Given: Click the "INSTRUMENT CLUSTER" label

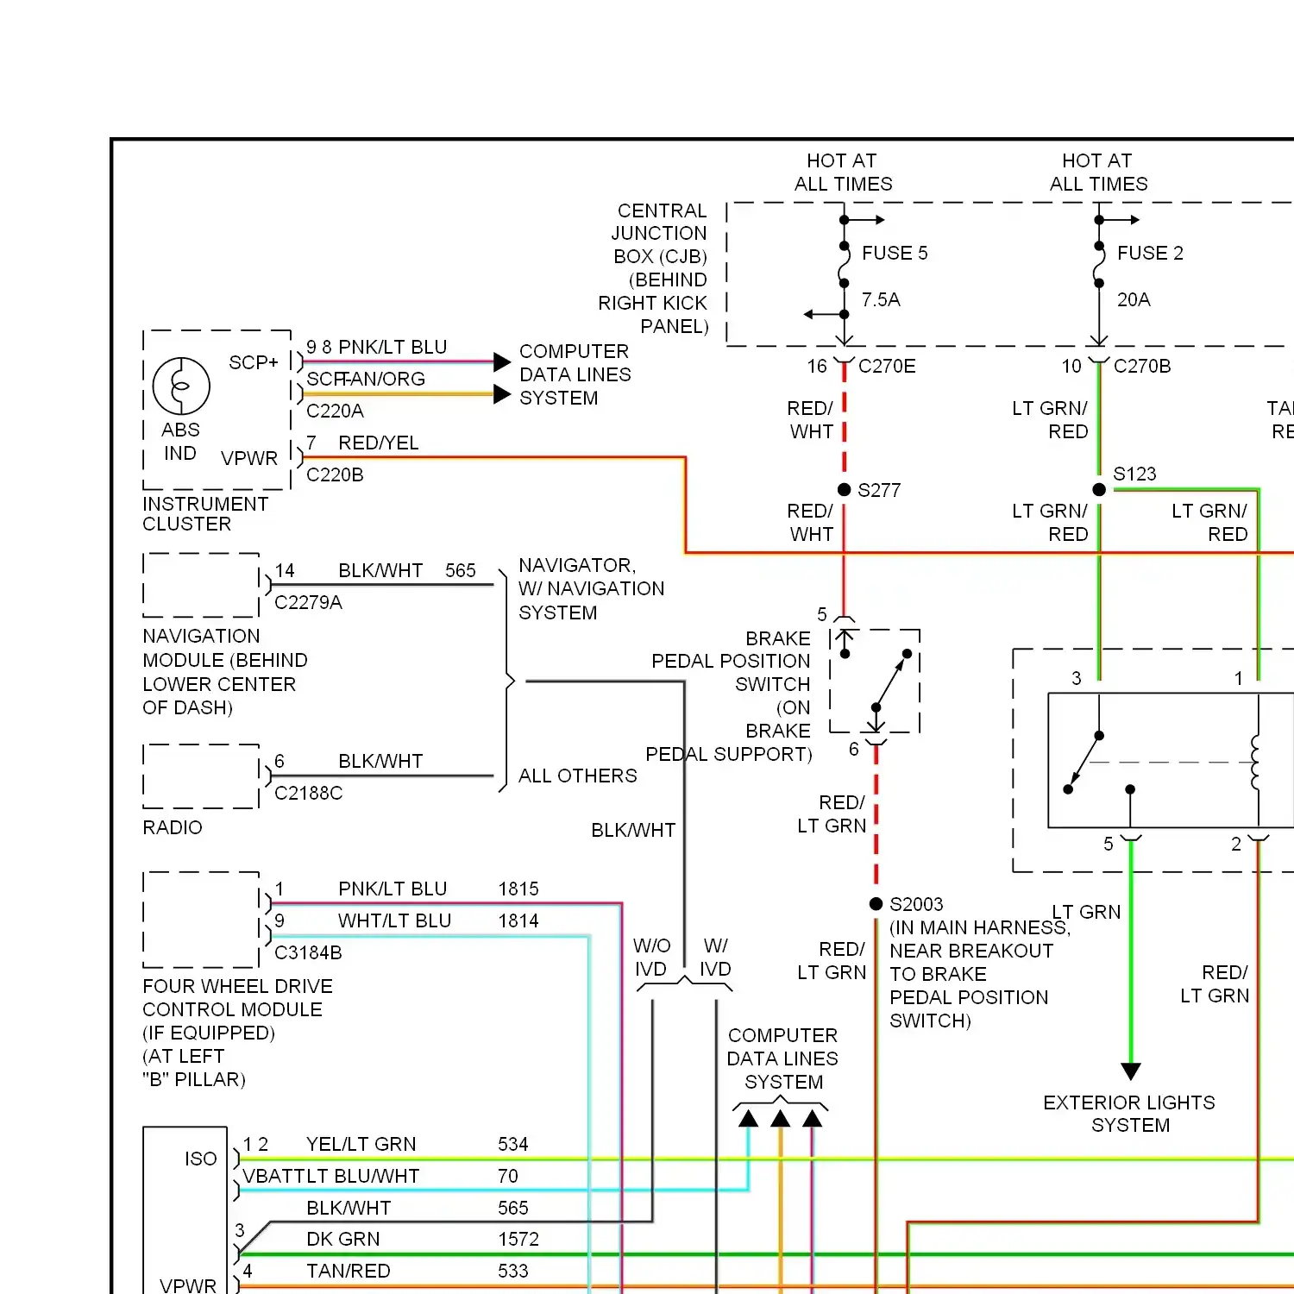Looking at the screenshot, I should [x=205, y=514].
